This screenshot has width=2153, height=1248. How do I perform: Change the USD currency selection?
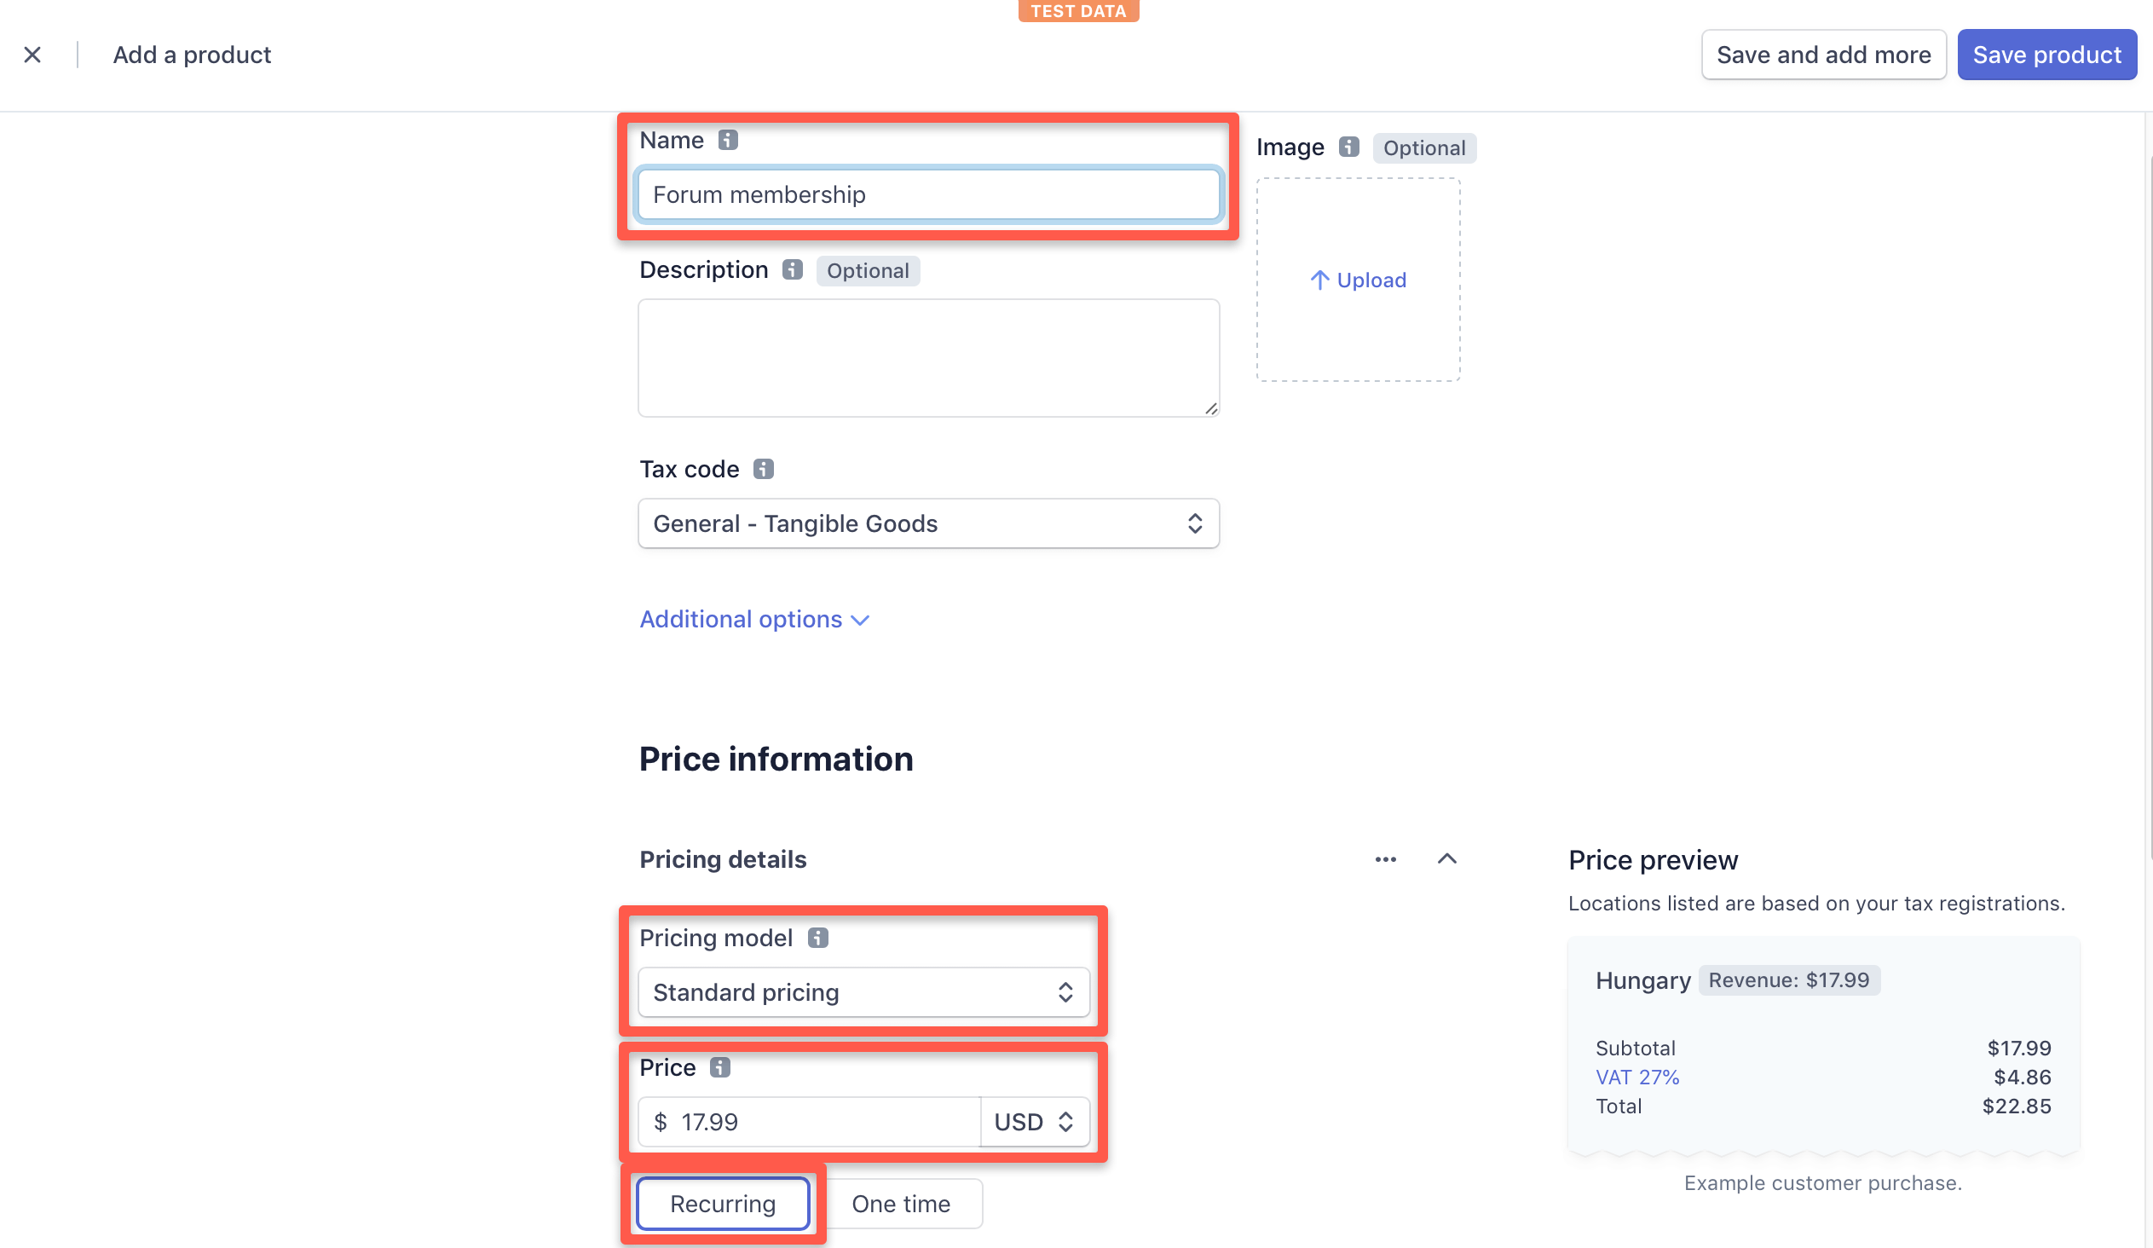1032,1122
